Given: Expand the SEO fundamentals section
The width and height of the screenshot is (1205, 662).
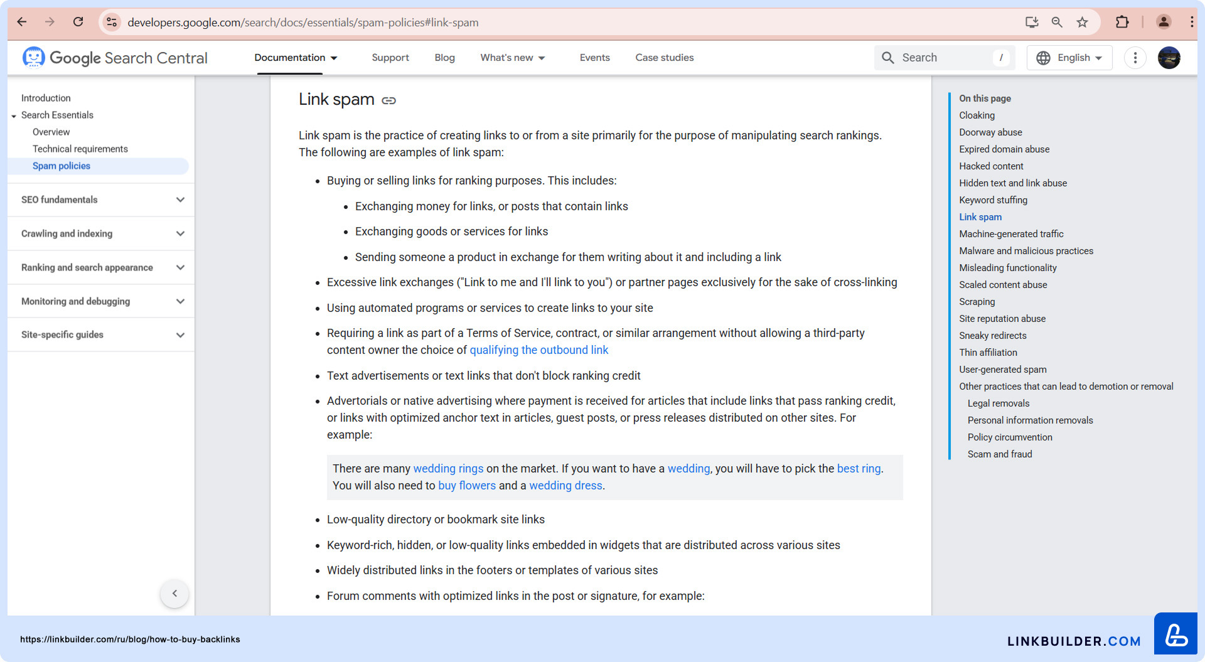Looking at the screenshot, I should [101, 200].
